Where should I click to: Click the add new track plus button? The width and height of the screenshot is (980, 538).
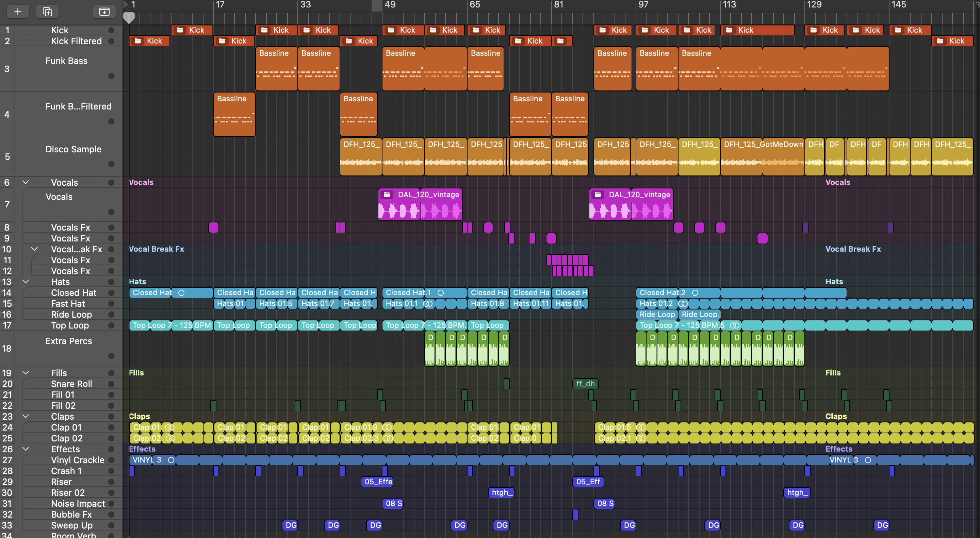coord(17,12)
